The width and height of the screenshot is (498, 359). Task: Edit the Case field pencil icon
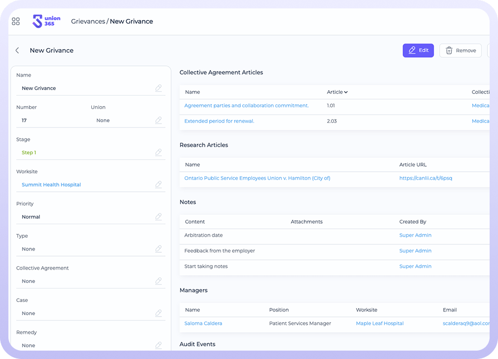(x=159, y=313)
